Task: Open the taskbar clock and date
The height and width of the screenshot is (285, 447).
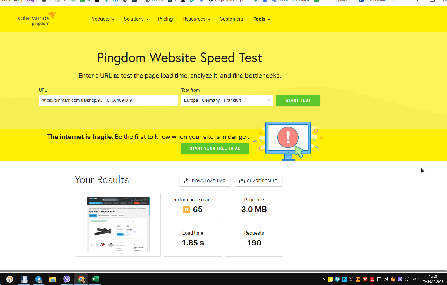Action: 433,279
